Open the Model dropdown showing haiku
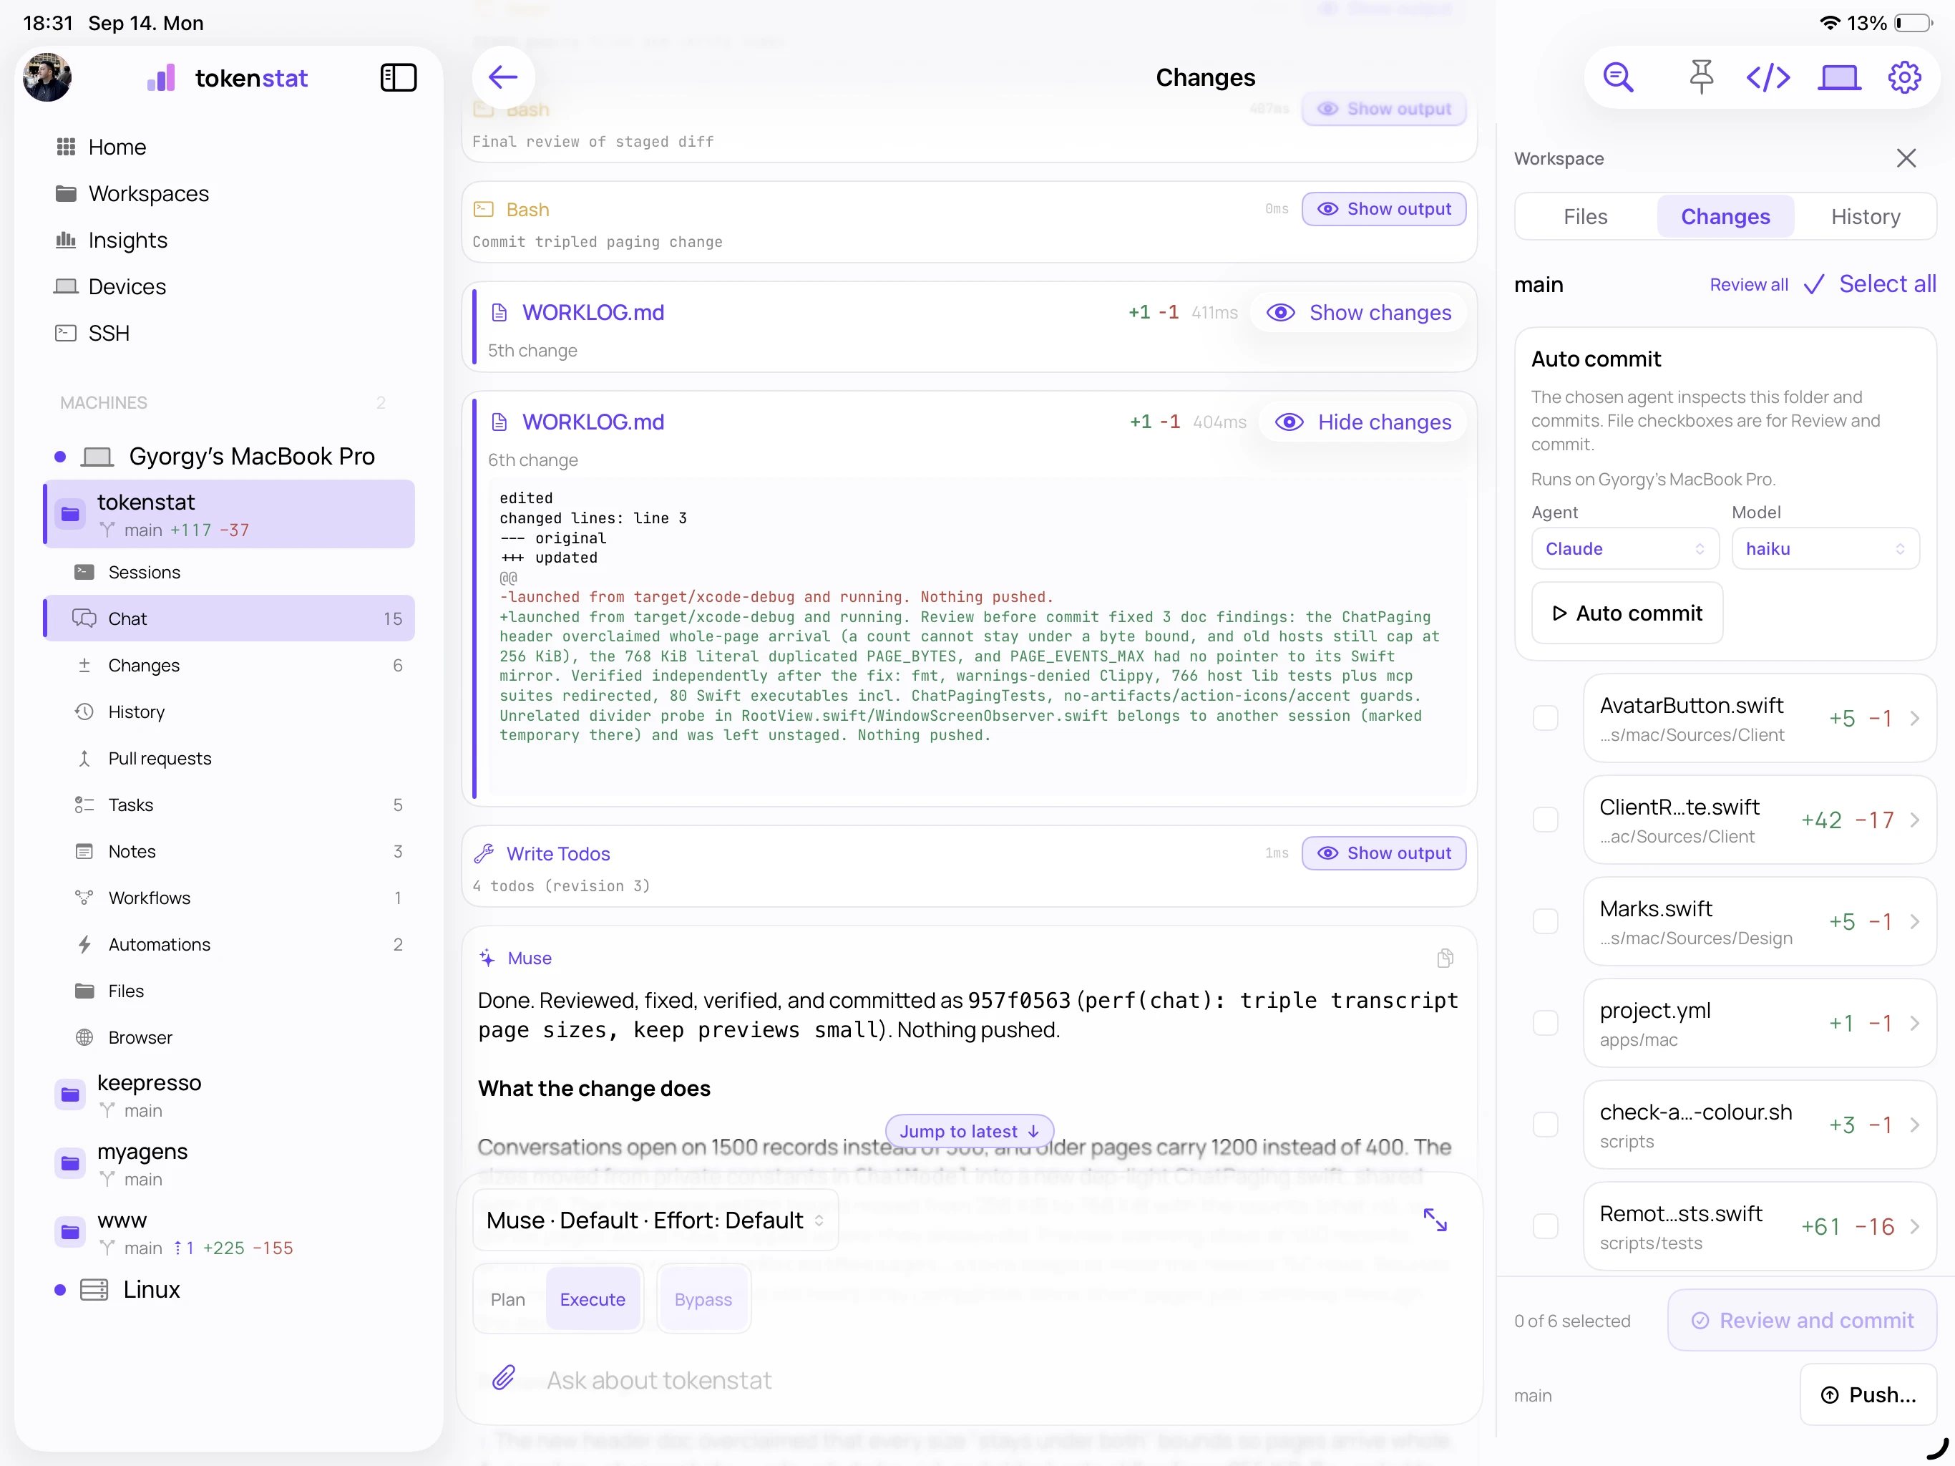This screenshot has height=1466, width=1955. pyautogui.click(x=1825, y=548)
